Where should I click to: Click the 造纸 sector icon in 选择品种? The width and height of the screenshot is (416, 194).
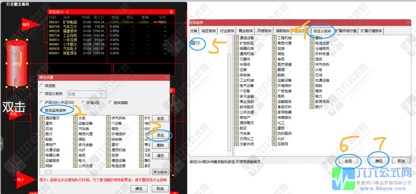point(312,59)
